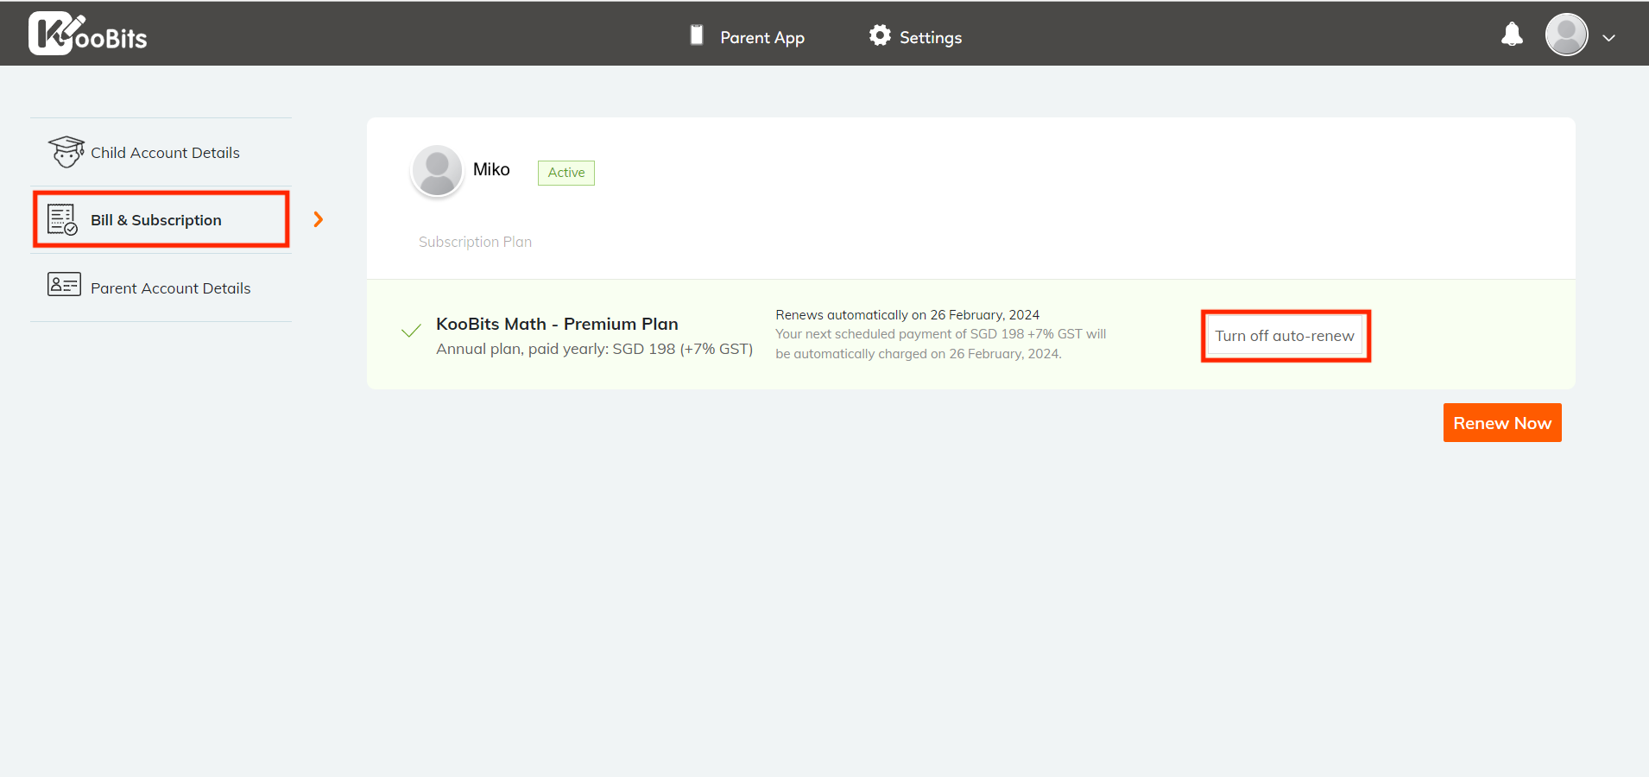The width and height of the screenshot is (1649, 777).
Task: Click the renews automatically date text
Action: coord(907,315)
